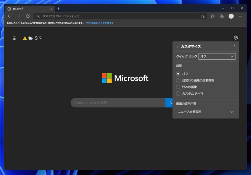Select the オフ background radio button
This screenshot has height=175, width=251.
pyautogui.click(x=178, y=74)
